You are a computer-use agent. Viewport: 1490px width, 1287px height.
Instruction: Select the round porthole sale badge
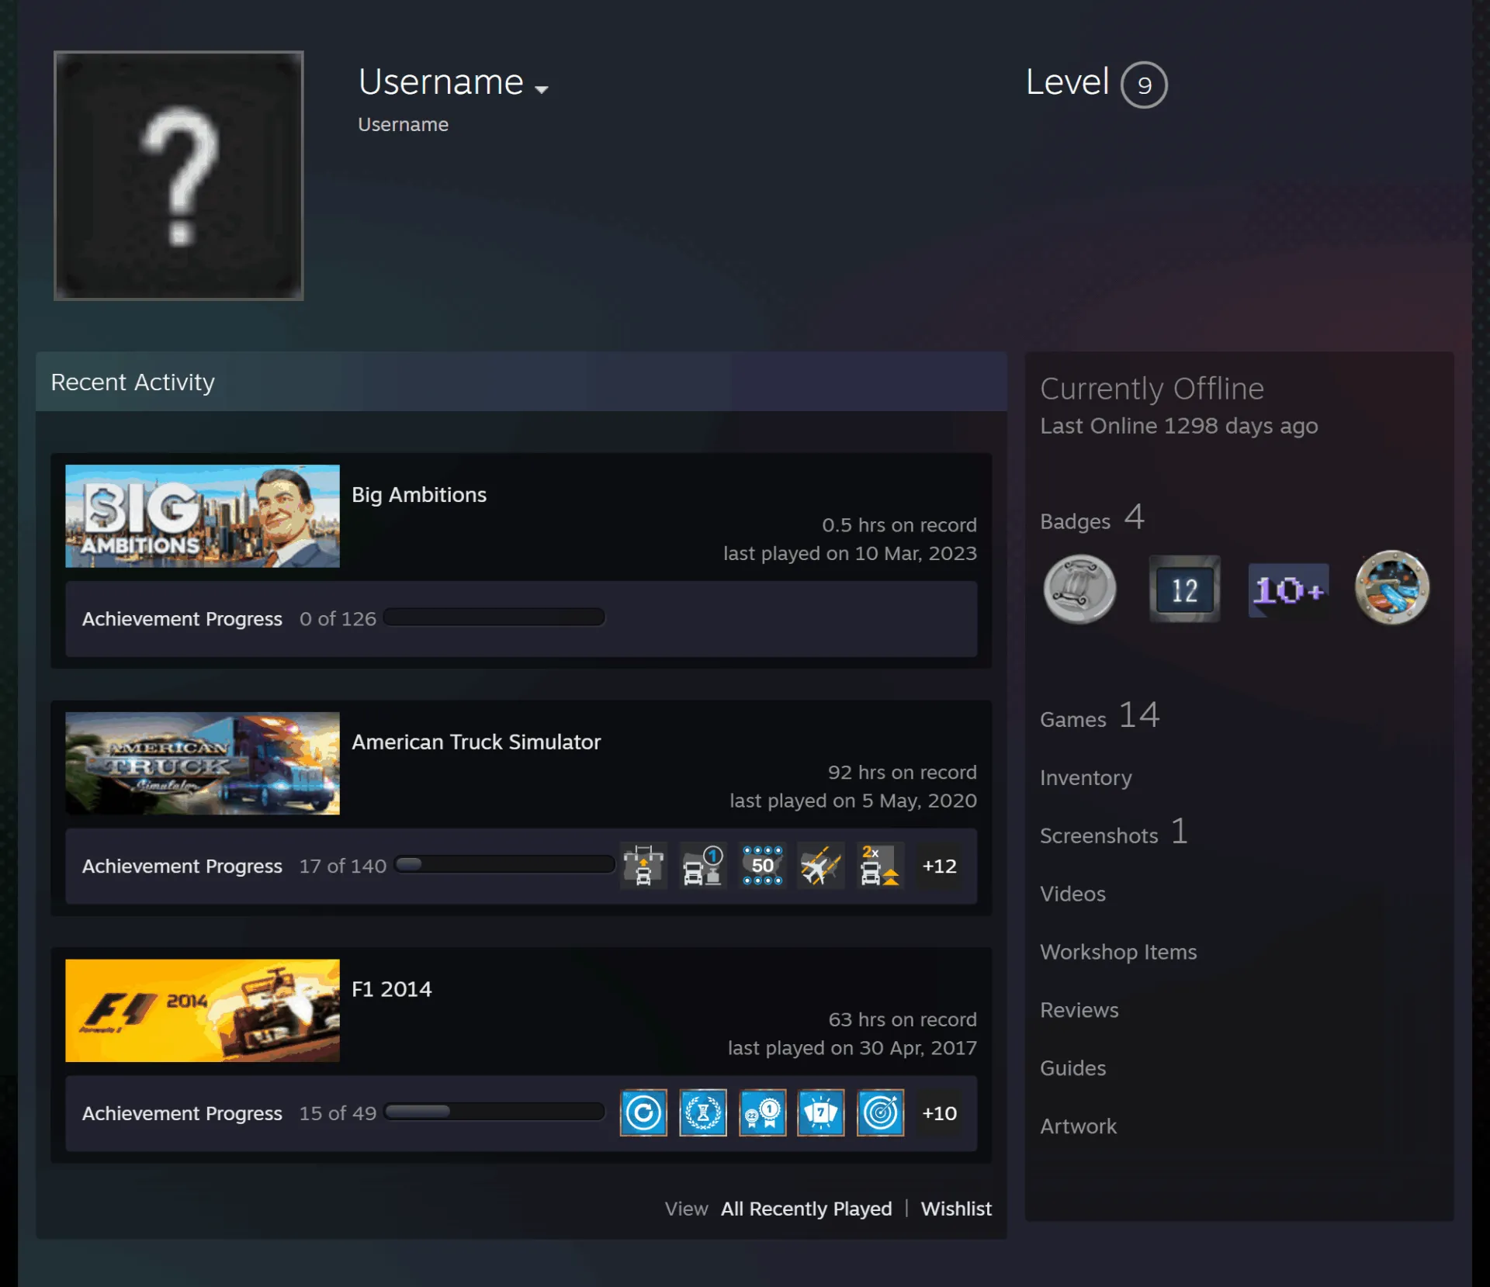pos(1392,588)
